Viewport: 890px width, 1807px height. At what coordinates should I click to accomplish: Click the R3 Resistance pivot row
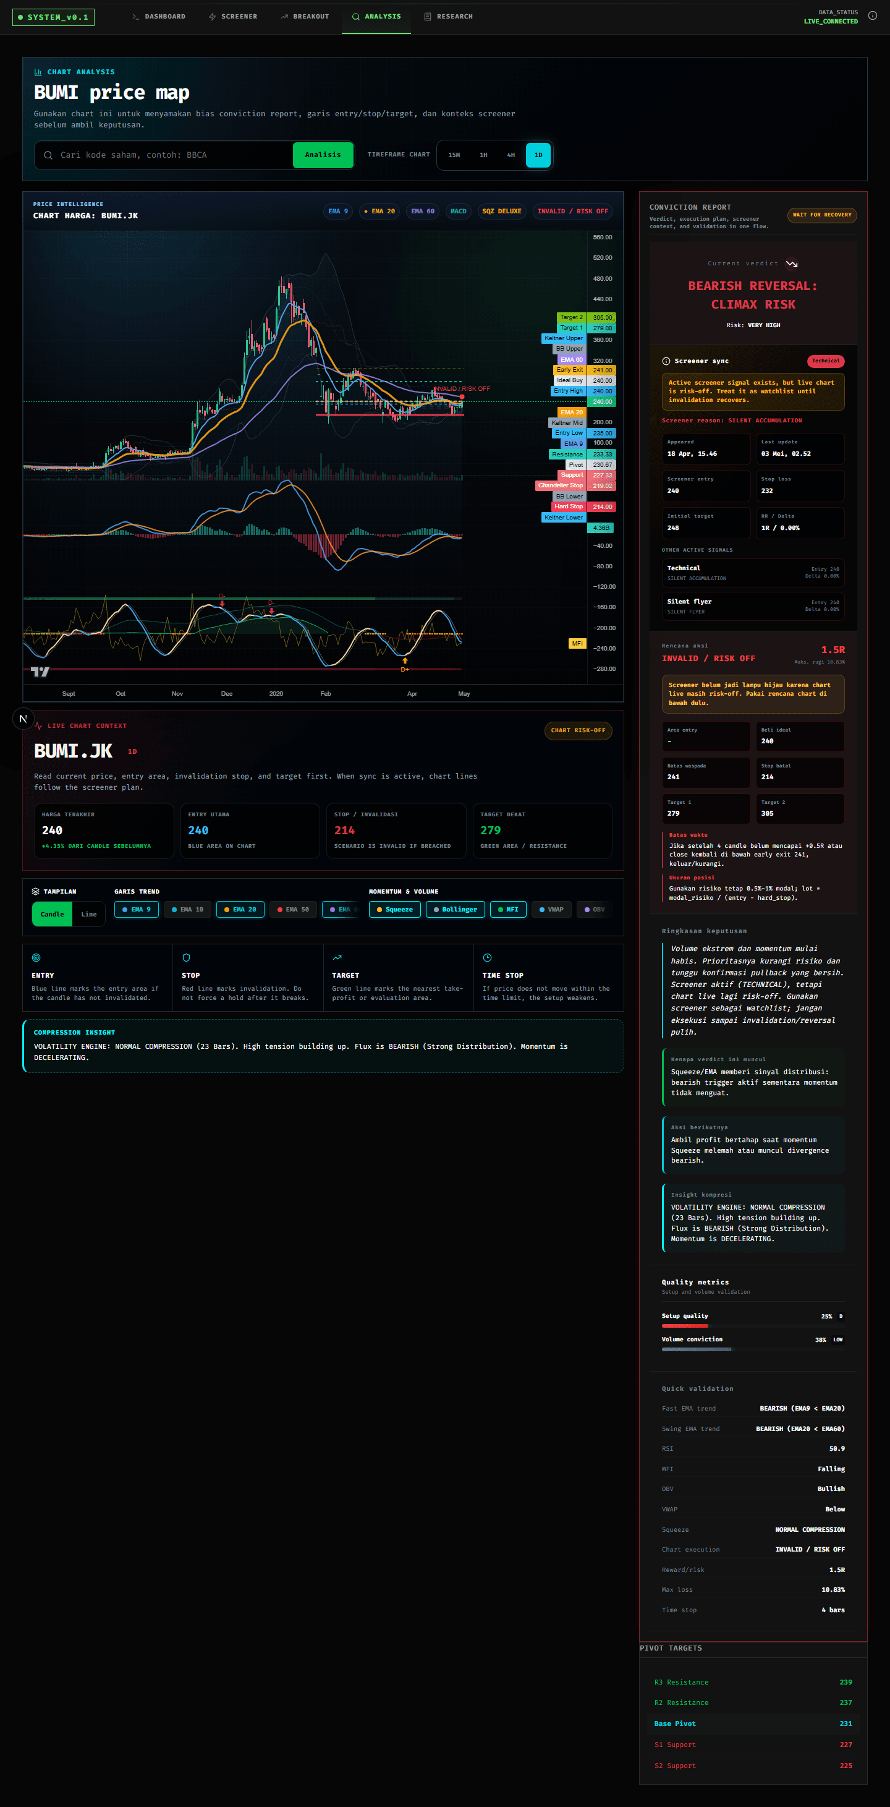tap(753, 1682)
